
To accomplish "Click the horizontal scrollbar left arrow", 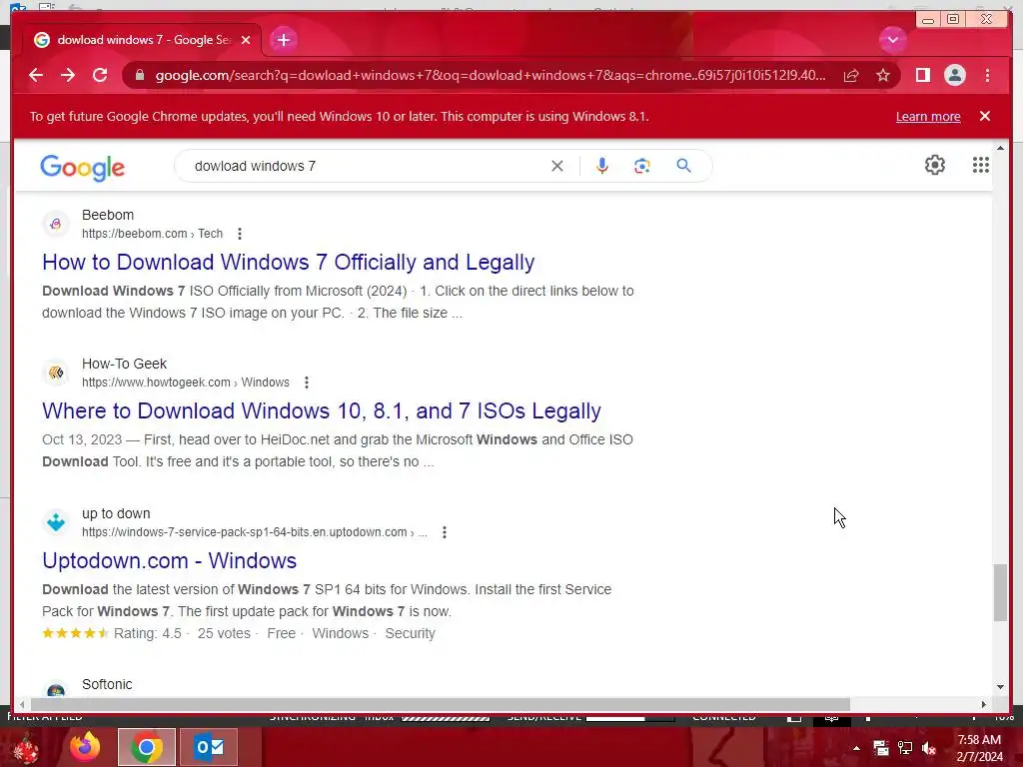I will coord(22,704).
